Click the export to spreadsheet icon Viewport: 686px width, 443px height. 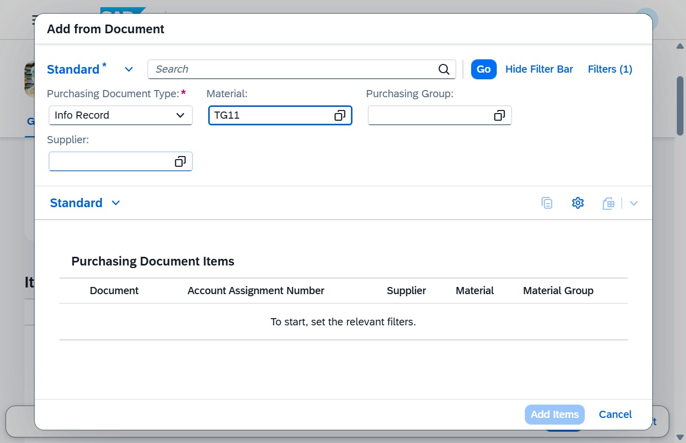608,203
